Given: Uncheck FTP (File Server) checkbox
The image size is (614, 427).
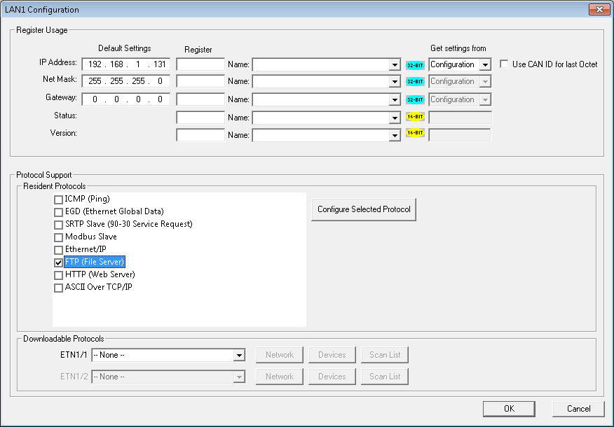Looking at the screenshot, I should (x=58, y=262).
